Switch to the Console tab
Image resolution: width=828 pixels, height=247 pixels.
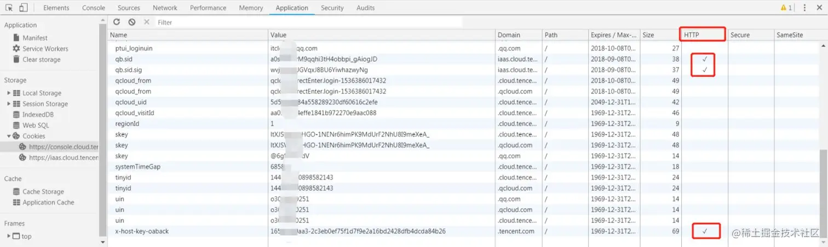(x=94, y=8)
